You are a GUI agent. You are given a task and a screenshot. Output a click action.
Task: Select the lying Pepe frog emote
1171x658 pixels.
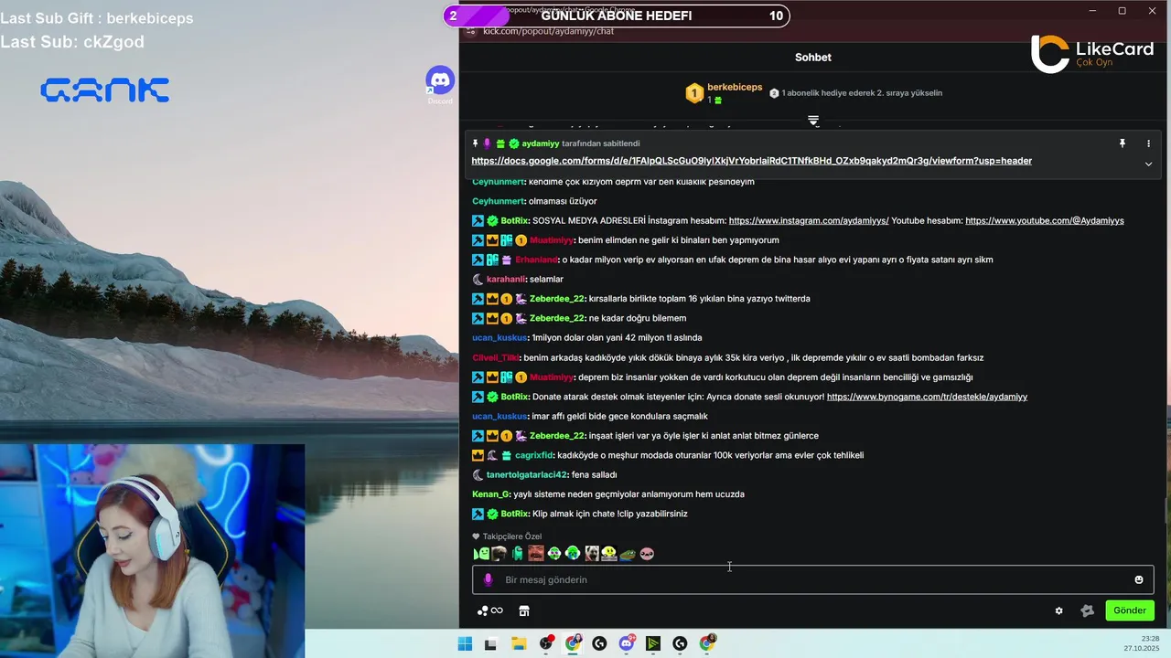(x=628, y=553)
